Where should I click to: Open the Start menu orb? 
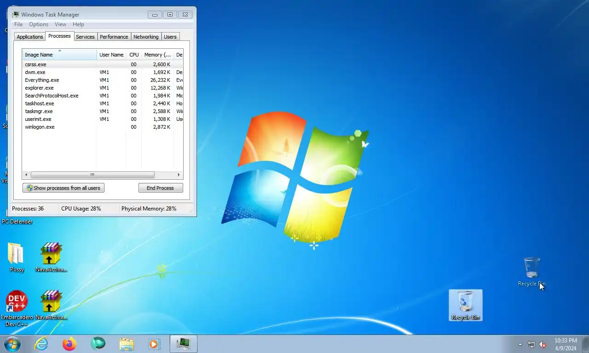(x=12, y=344)
